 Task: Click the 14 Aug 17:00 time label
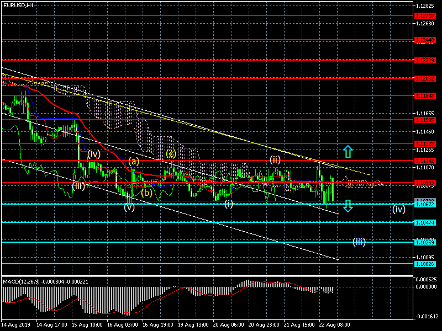pyautogui.click(x=52, y=325)
